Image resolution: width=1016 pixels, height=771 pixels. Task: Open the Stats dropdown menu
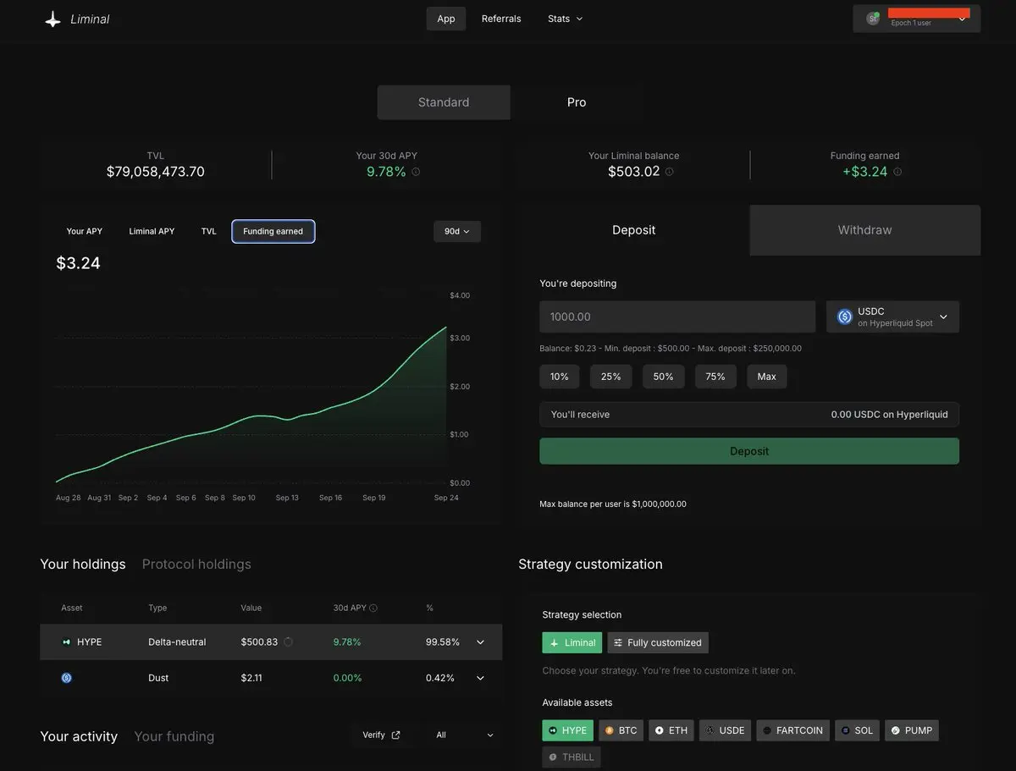565,19
